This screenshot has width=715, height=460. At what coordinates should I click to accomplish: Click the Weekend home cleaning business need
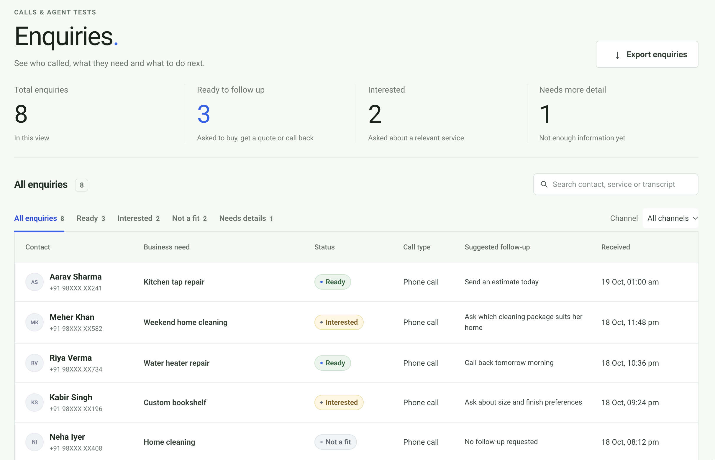point(186,322)
